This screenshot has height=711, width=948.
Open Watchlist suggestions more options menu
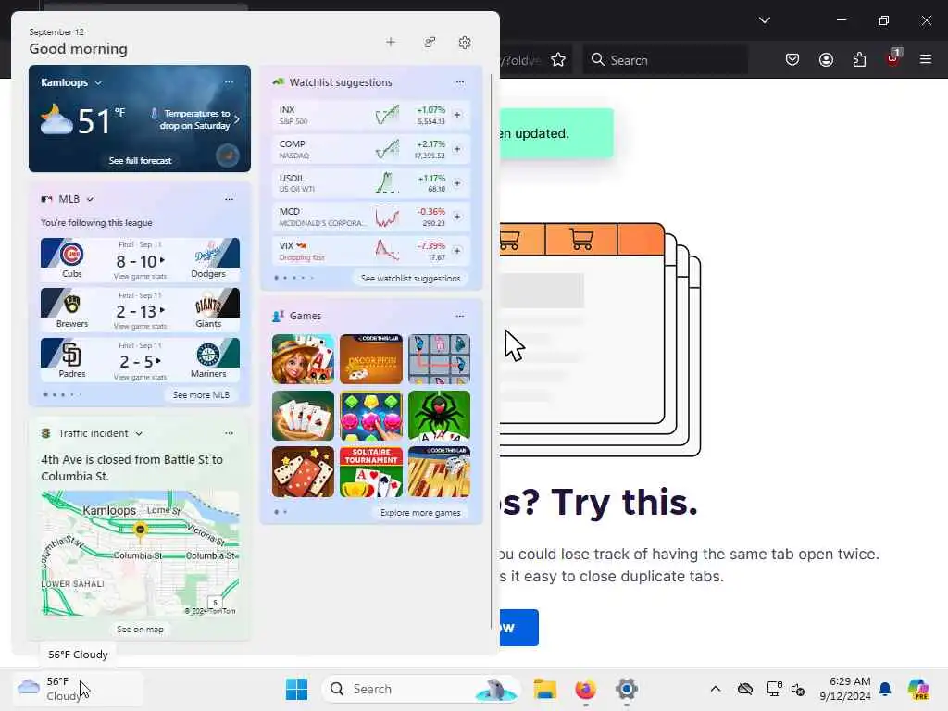tap(460, 82)
